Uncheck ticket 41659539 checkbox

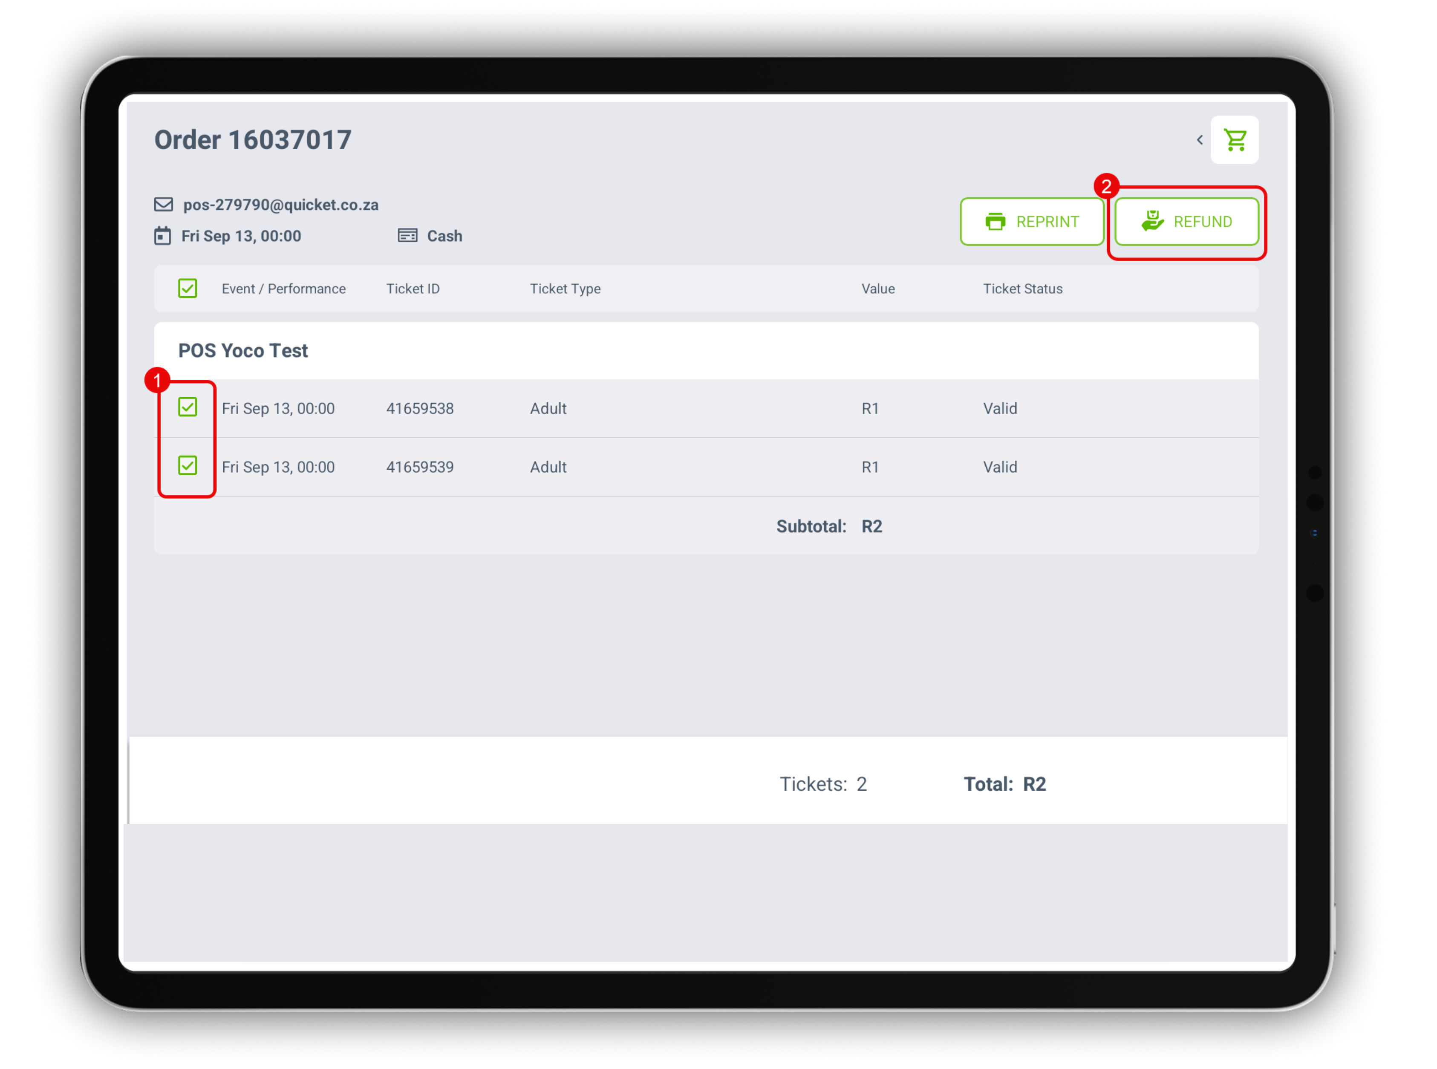(x=188, y=465)
